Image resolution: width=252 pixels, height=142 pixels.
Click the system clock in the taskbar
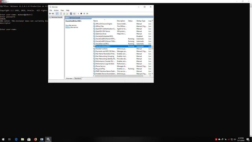pyautogui.click(x=241, y=139)
